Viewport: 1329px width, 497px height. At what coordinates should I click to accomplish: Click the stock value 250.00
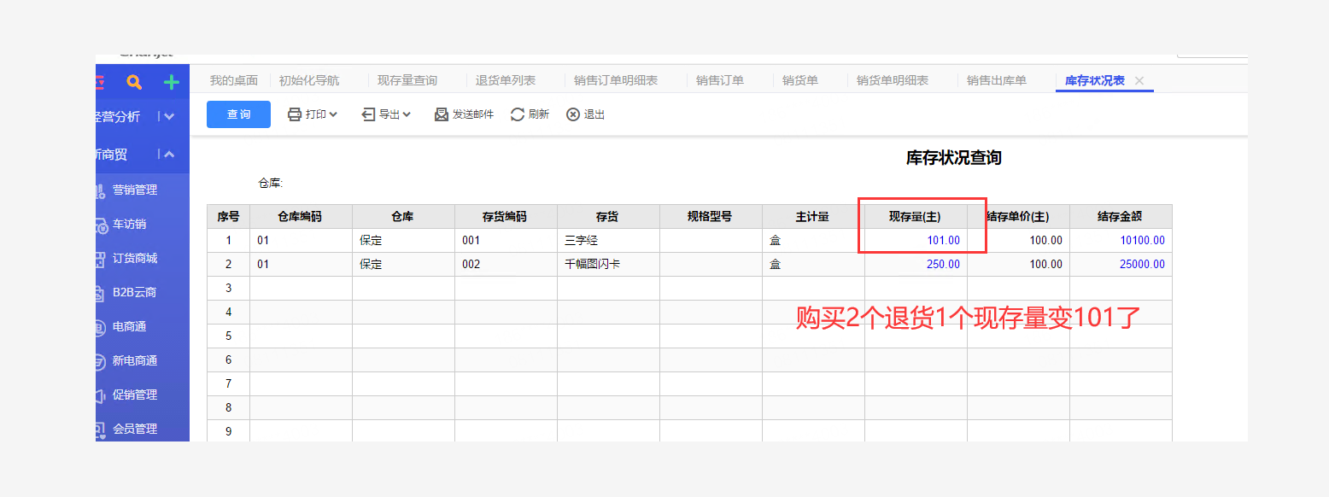tap(944, 265)
